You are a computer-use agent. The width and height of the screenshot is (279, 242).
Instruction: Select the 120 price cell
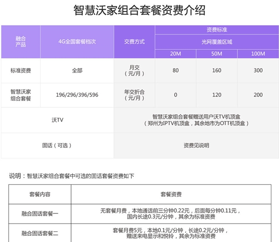[x=217, y=95]
